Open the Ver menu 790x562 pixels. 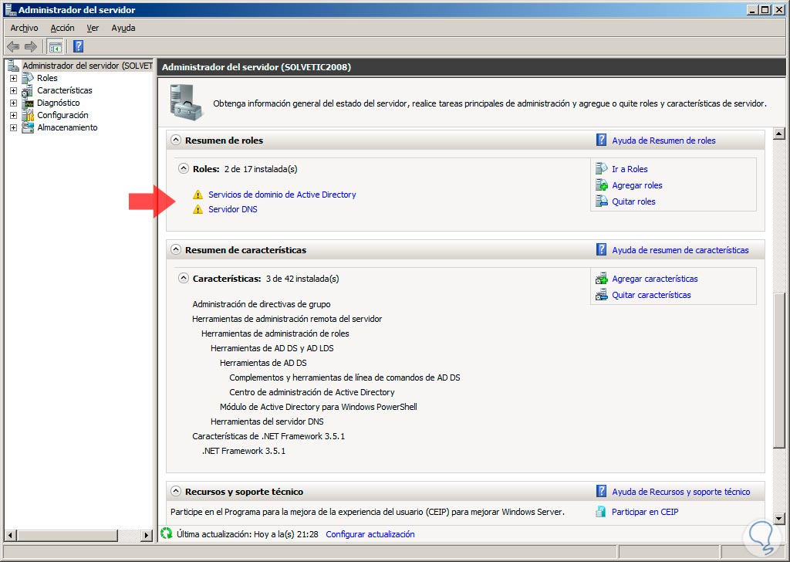tap(93, 28)
